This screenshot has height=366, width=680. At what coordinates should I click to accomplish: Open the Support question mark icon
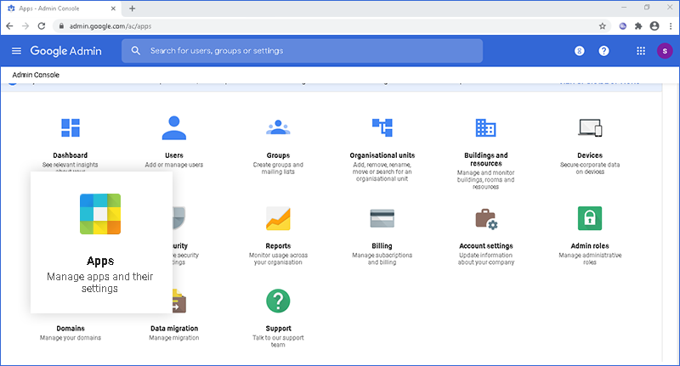click(x=278, y=300)
